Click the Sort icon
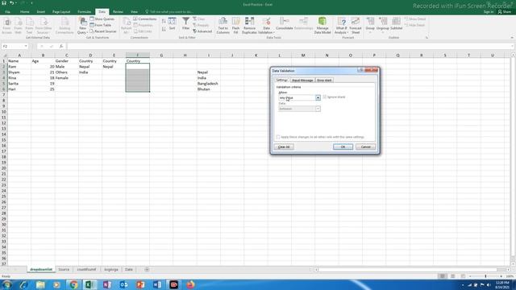 click(x=172, y=24)
